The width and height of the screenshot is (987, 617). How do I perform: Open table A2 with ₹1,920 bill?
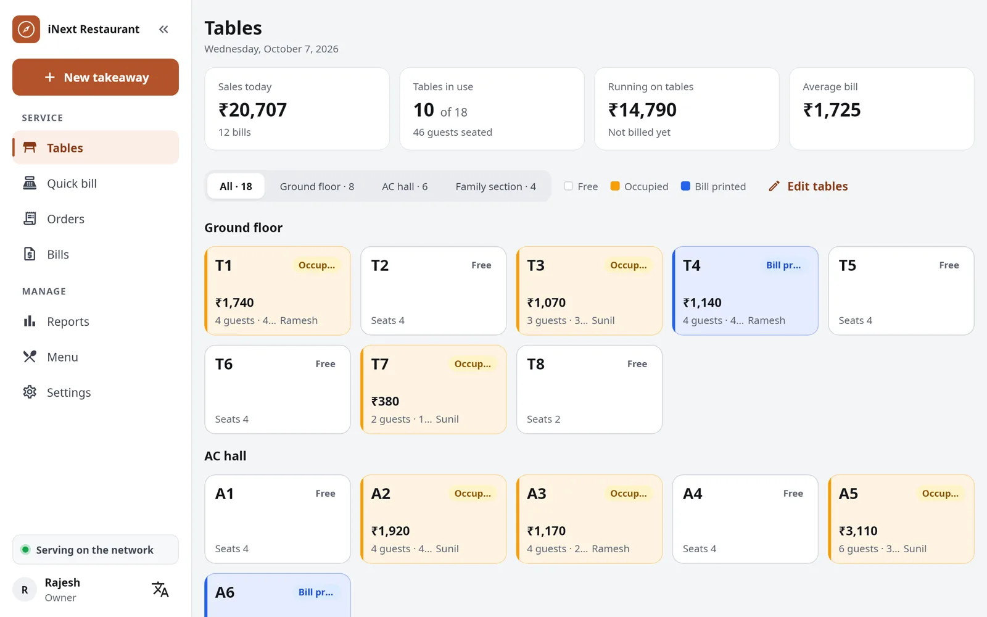(434, 519)
